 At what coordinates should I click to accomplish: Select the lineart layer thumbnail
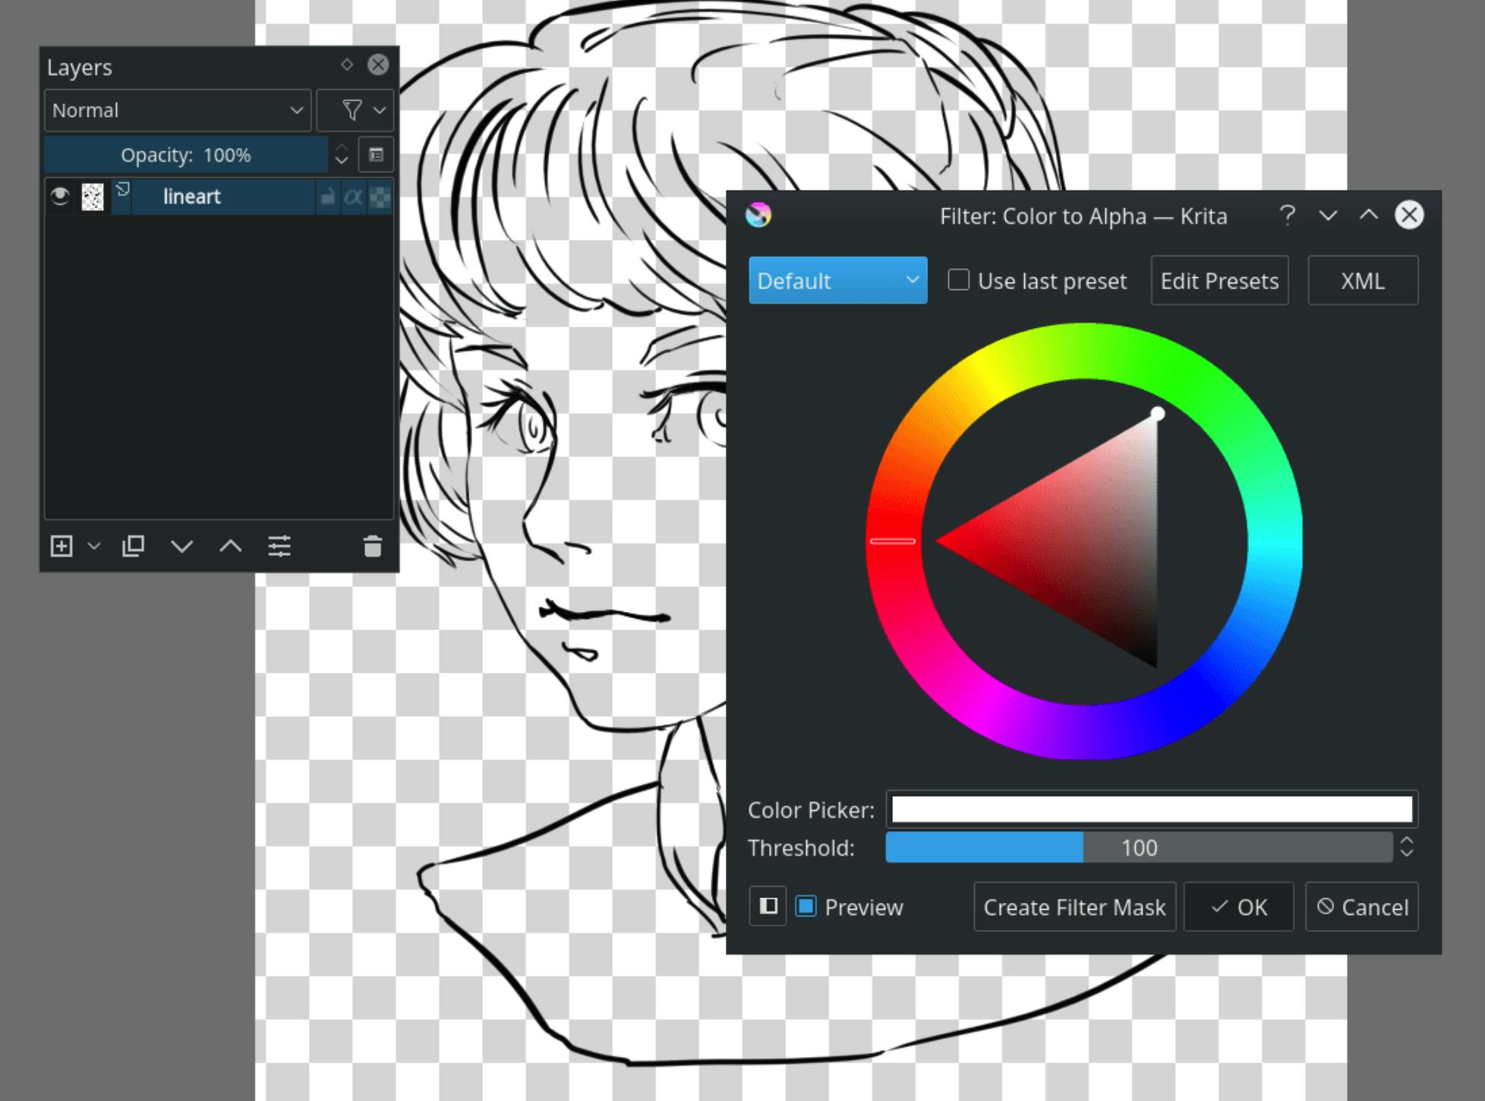click(x=93, y=197)
